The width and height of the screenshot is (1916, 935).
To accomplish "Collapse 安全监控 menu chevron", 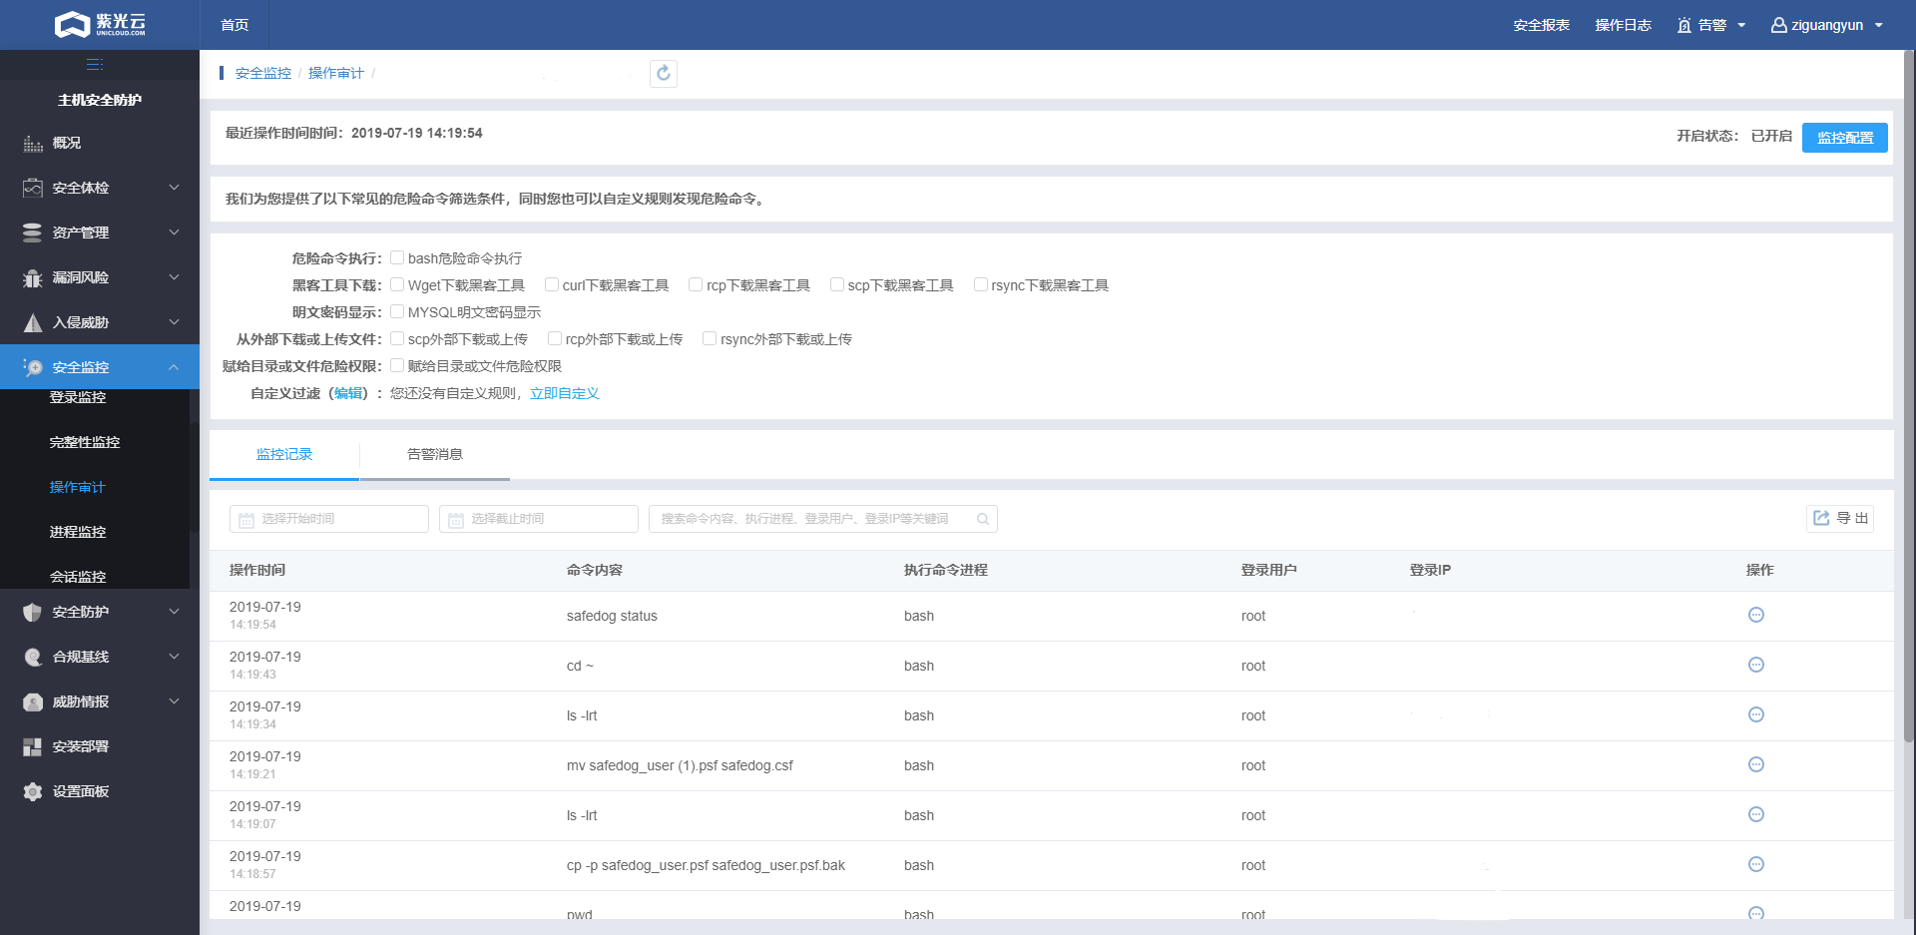I will [x=174, y=367].
